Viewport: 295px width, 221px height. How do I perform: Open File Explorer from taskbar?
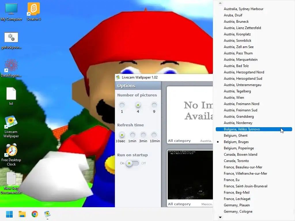coord(22,214)
